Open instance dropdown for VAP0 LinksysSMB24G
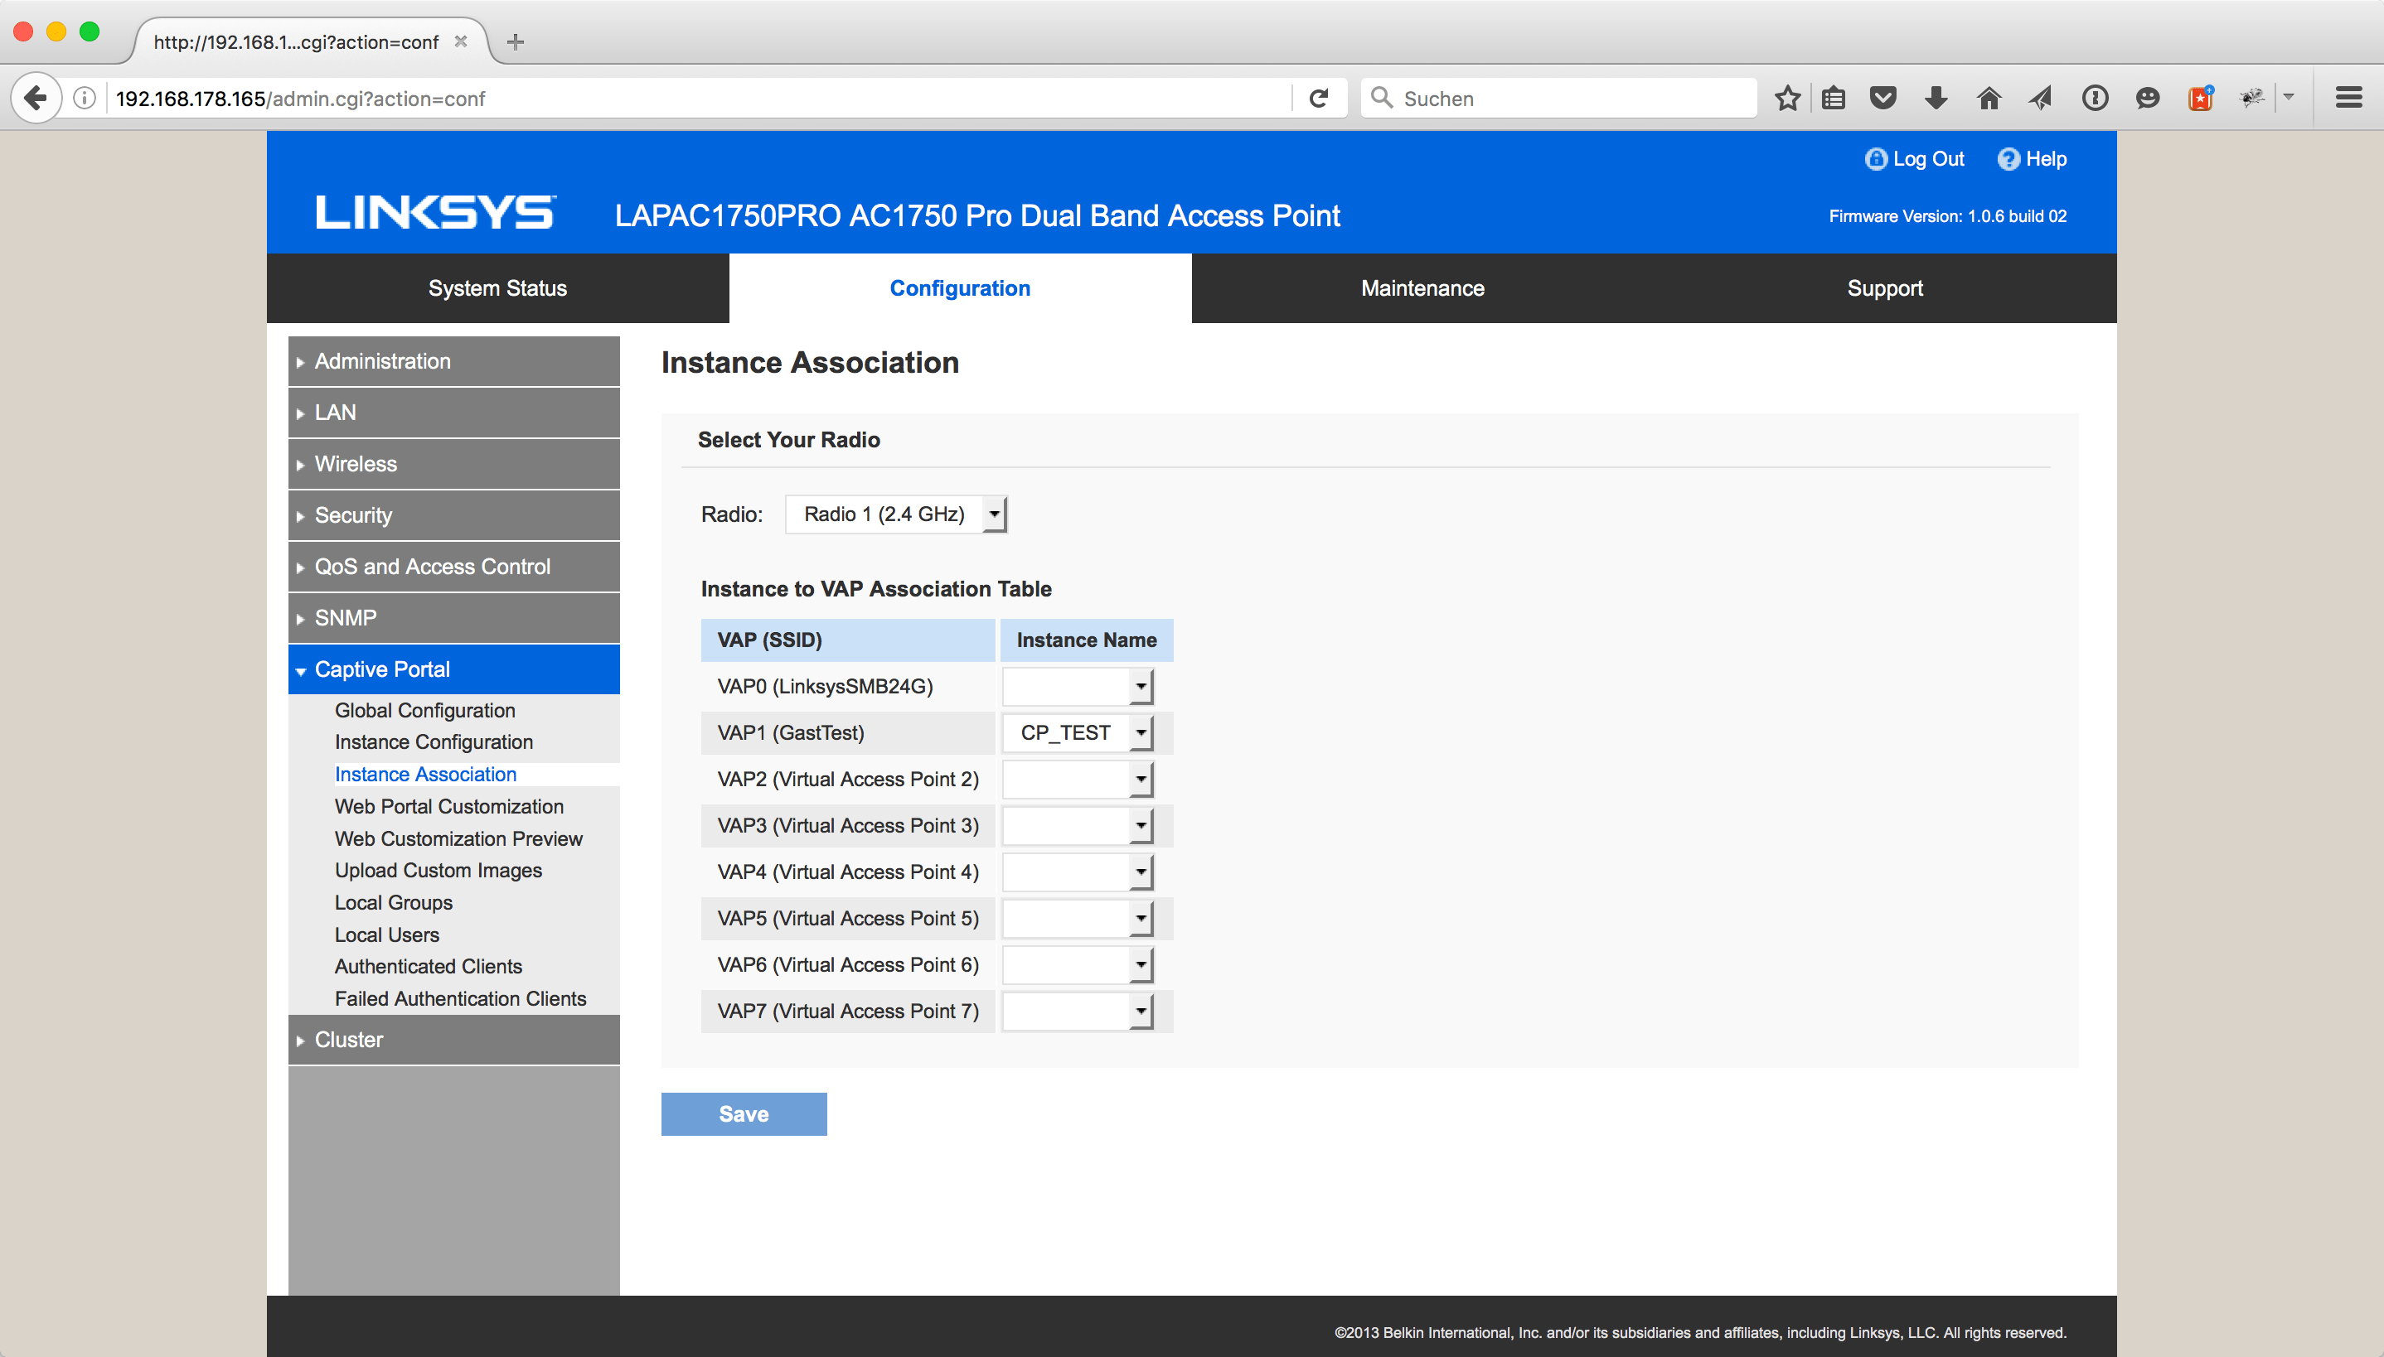The width and height of the screenshot is (2384, 1357). (x=1077, y=686)
